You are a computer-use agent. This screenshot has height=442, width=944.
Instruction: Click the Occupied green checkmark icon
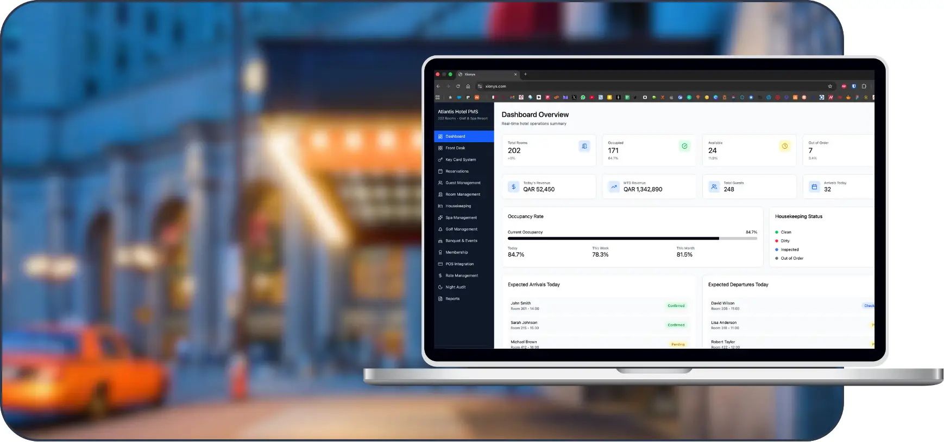(684, 146)
